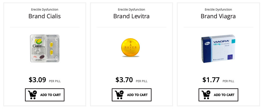
Task: Select the Erectile Dysfunction category above Levitra
Action: coord(131,9)
